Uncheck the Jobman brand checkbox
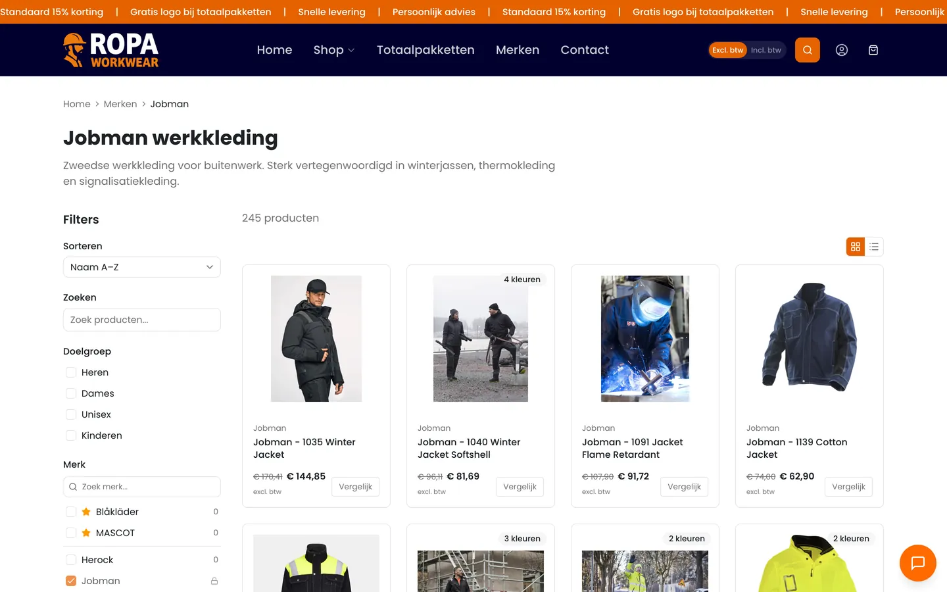Image resolution: width=947 pixels, height=592 pixels. tap(71, 581)
